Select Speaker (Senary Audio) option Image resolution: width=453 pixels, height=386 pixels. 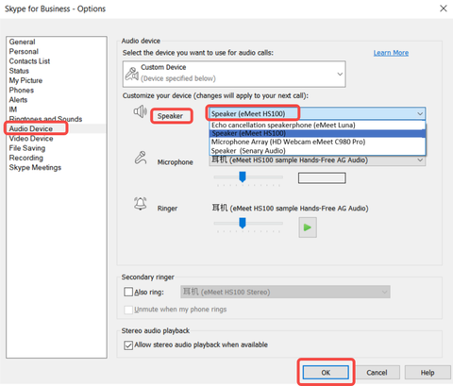[317, 151]
